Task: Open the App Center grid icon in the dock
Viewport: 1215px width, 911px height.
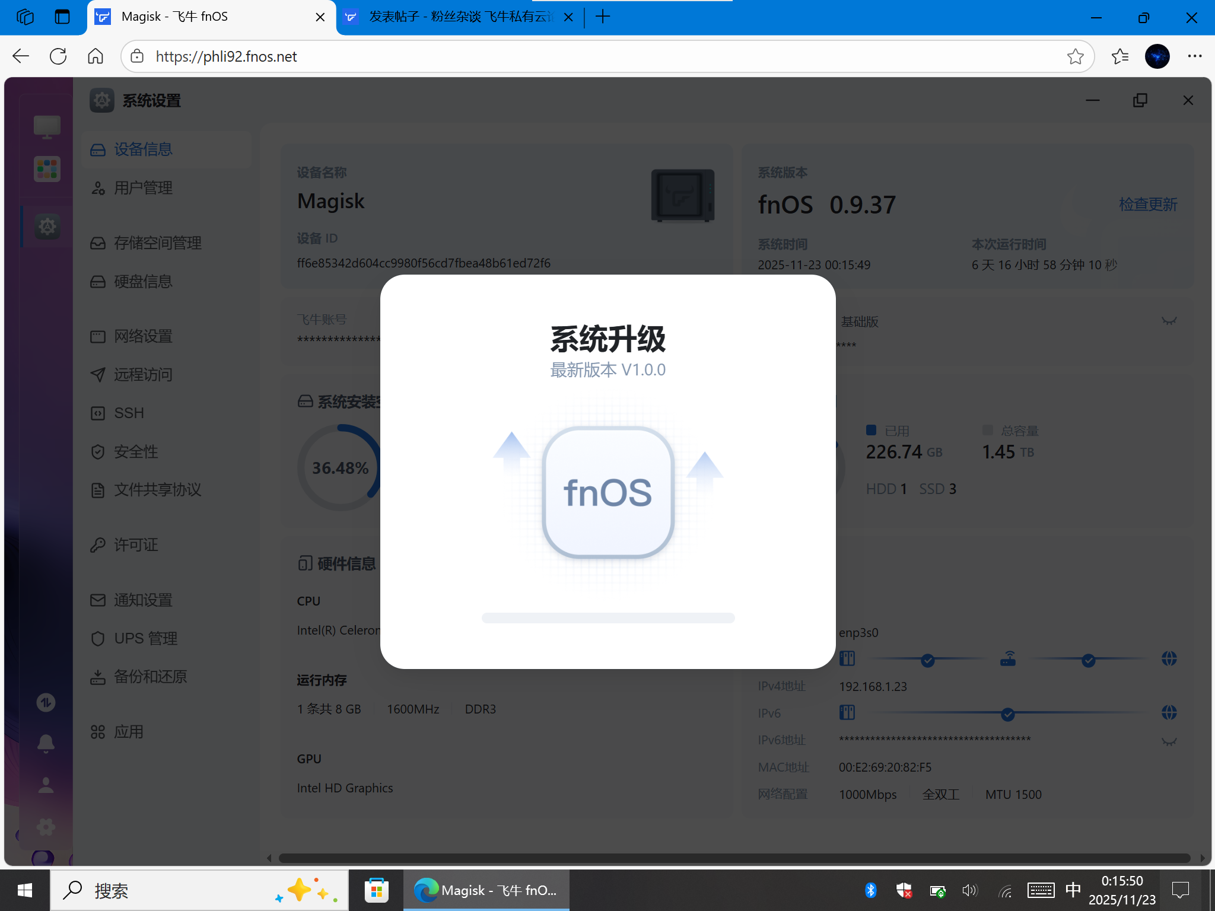Action: 46,168
